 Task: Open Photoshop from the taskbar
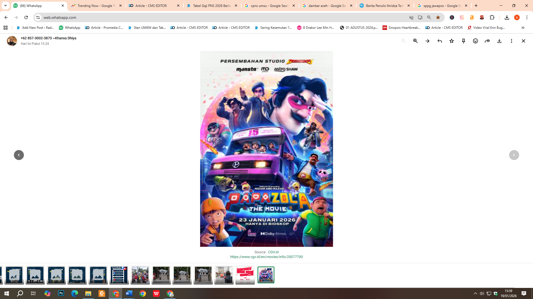tap(61, 293)
